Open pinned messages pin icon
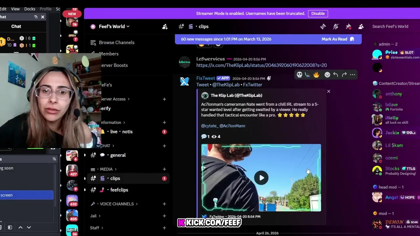The height and width of the screenshot is (236, 420). pos(348,27)
